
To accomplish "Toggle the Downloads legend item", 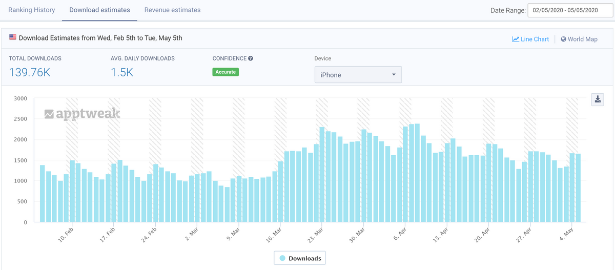I will click(300, 258).
